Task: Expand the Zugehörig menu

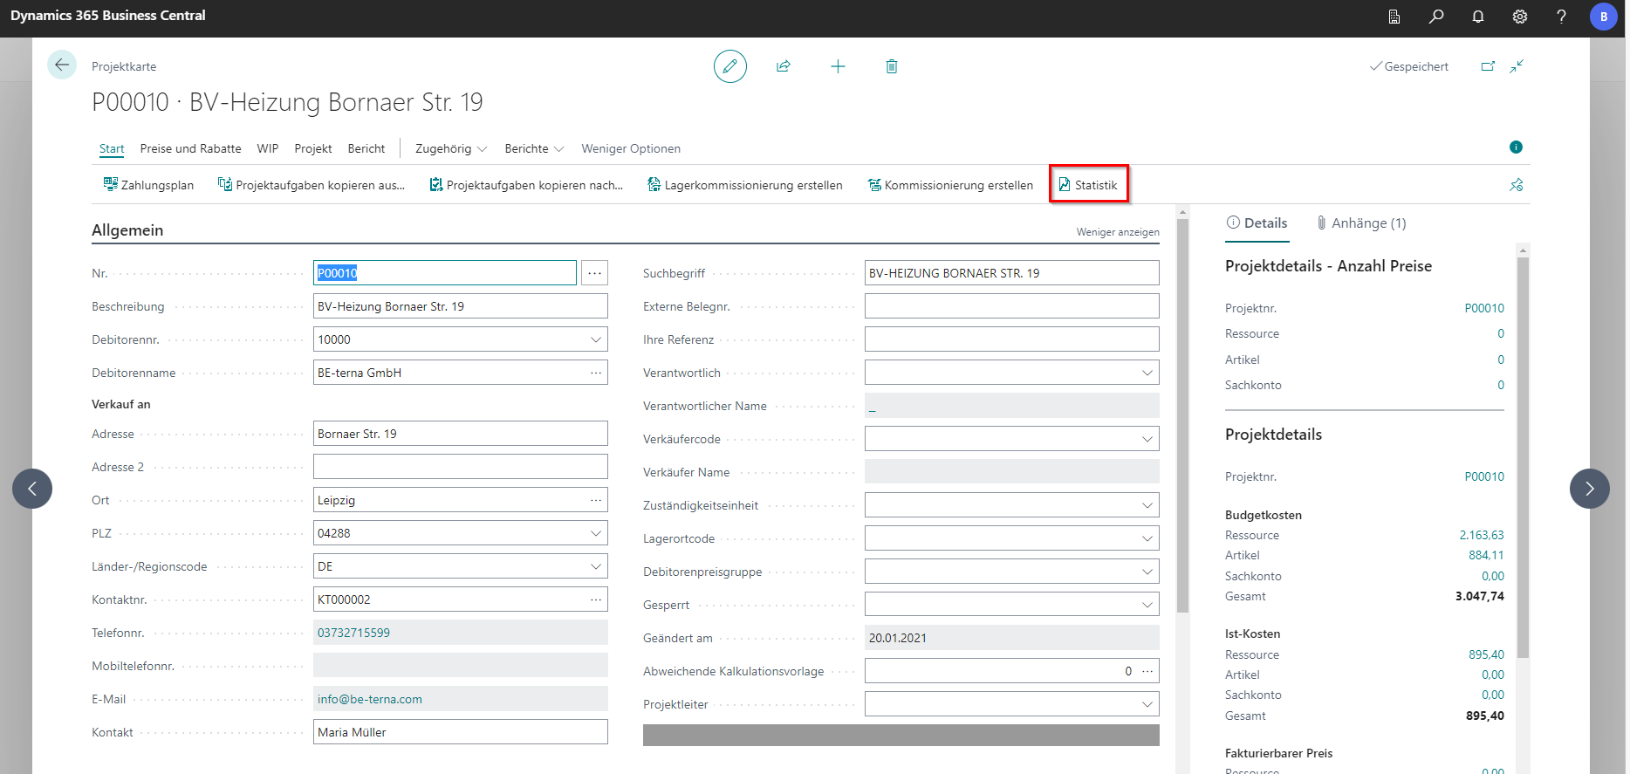Action: (x=450, y=149)
